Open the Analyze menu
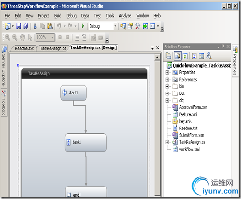241x199 pixels. [x=125, y=16]
